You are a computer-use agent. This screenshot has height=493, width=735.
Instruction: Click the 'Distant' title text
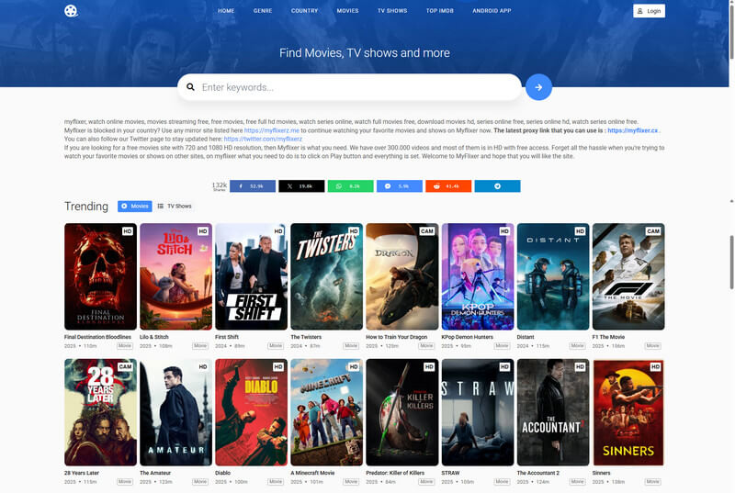pyautogui.click(x=526, y=337)
